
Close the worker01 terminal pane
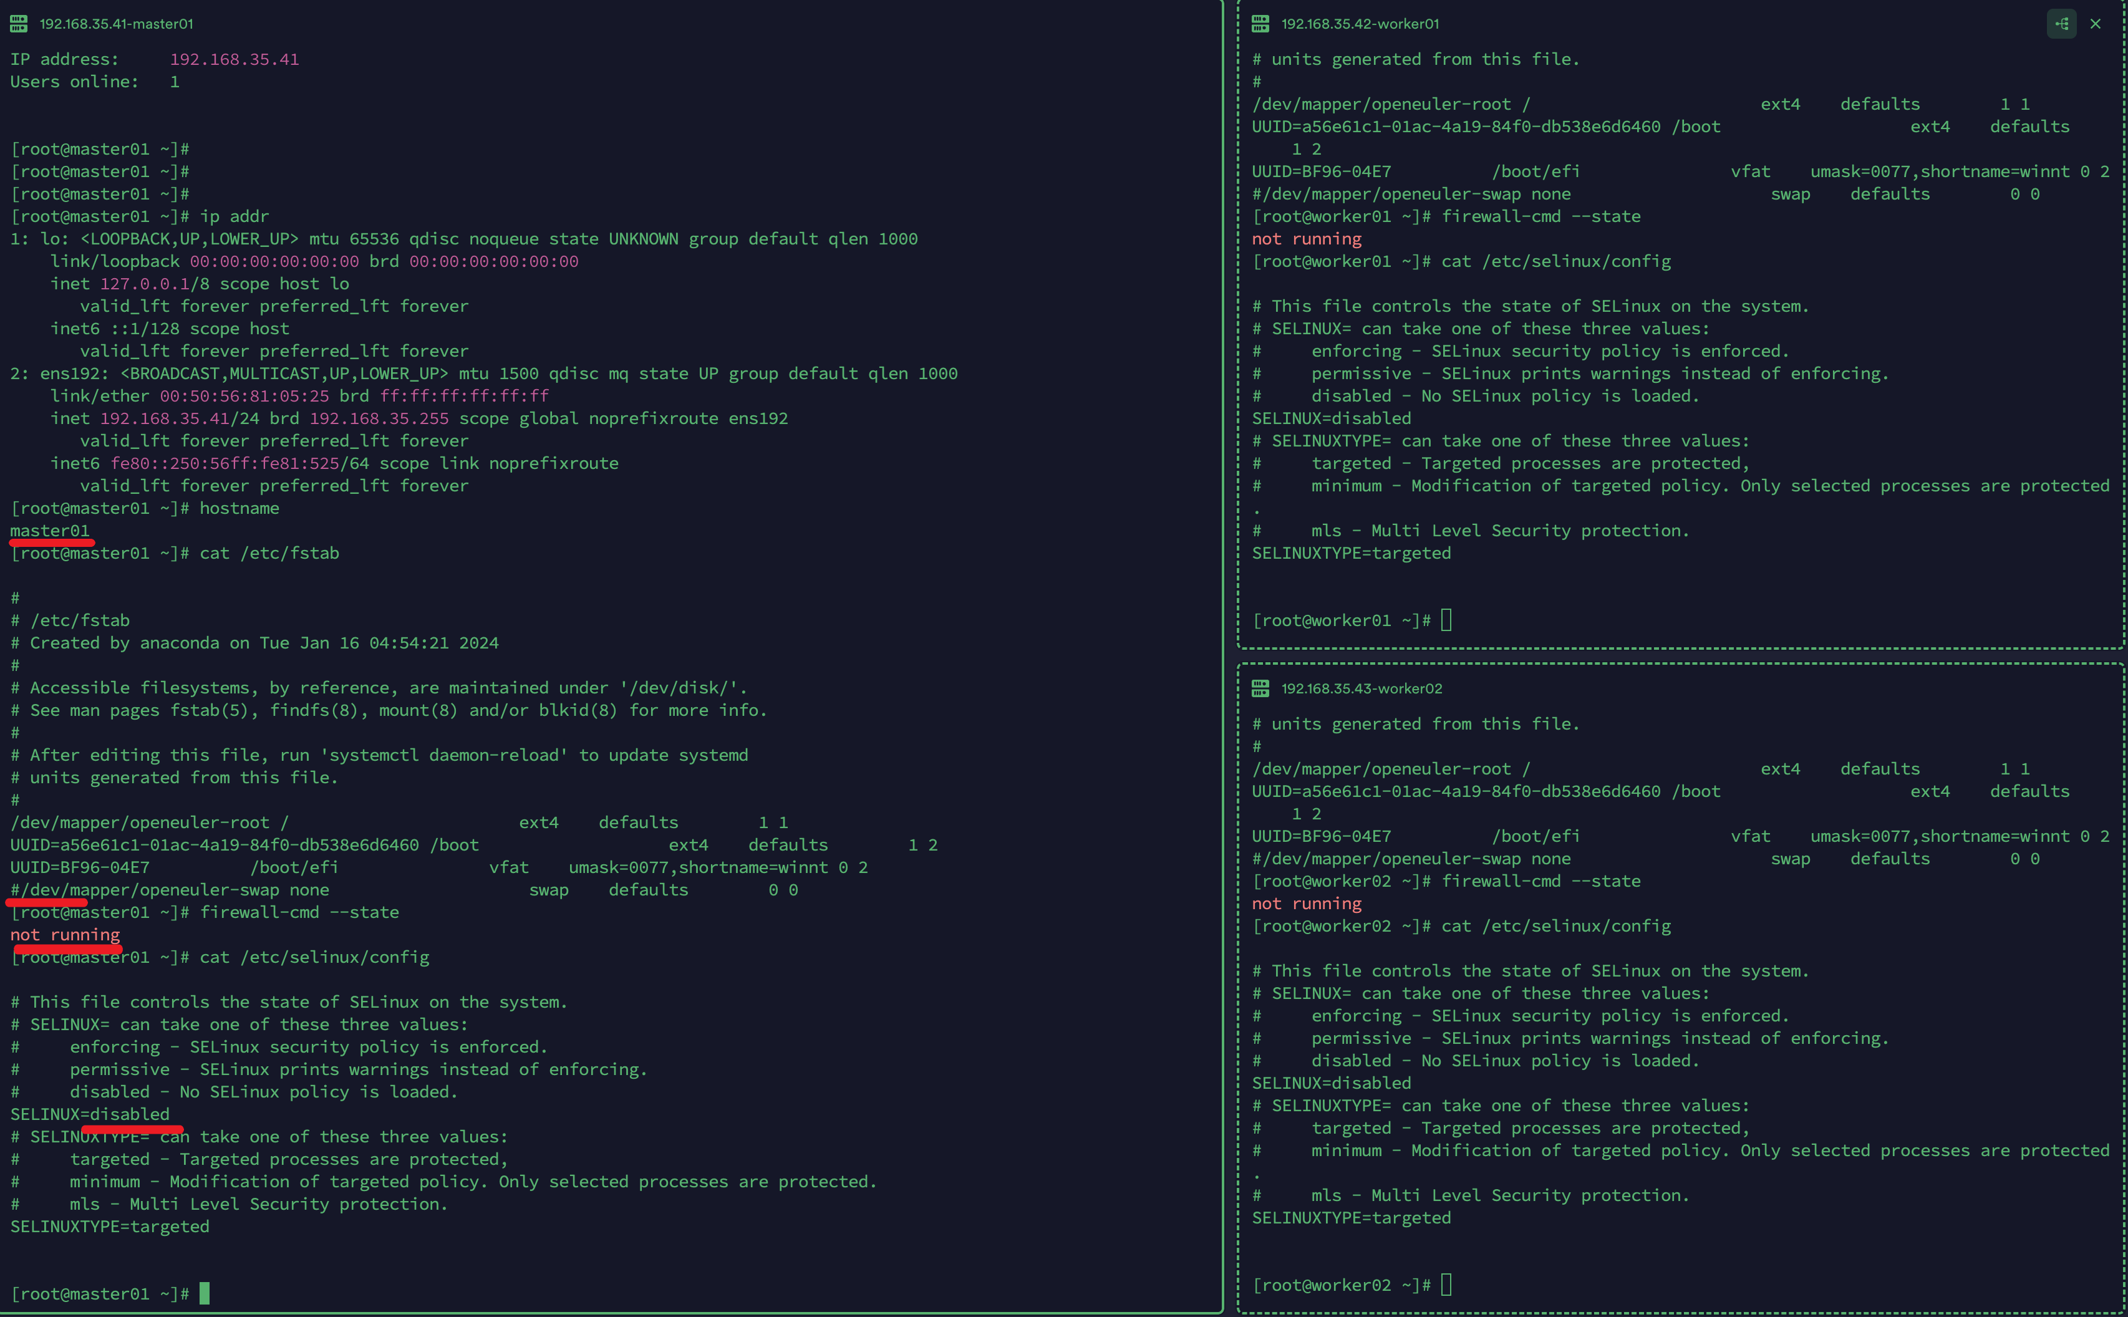tap(2095, 24)
